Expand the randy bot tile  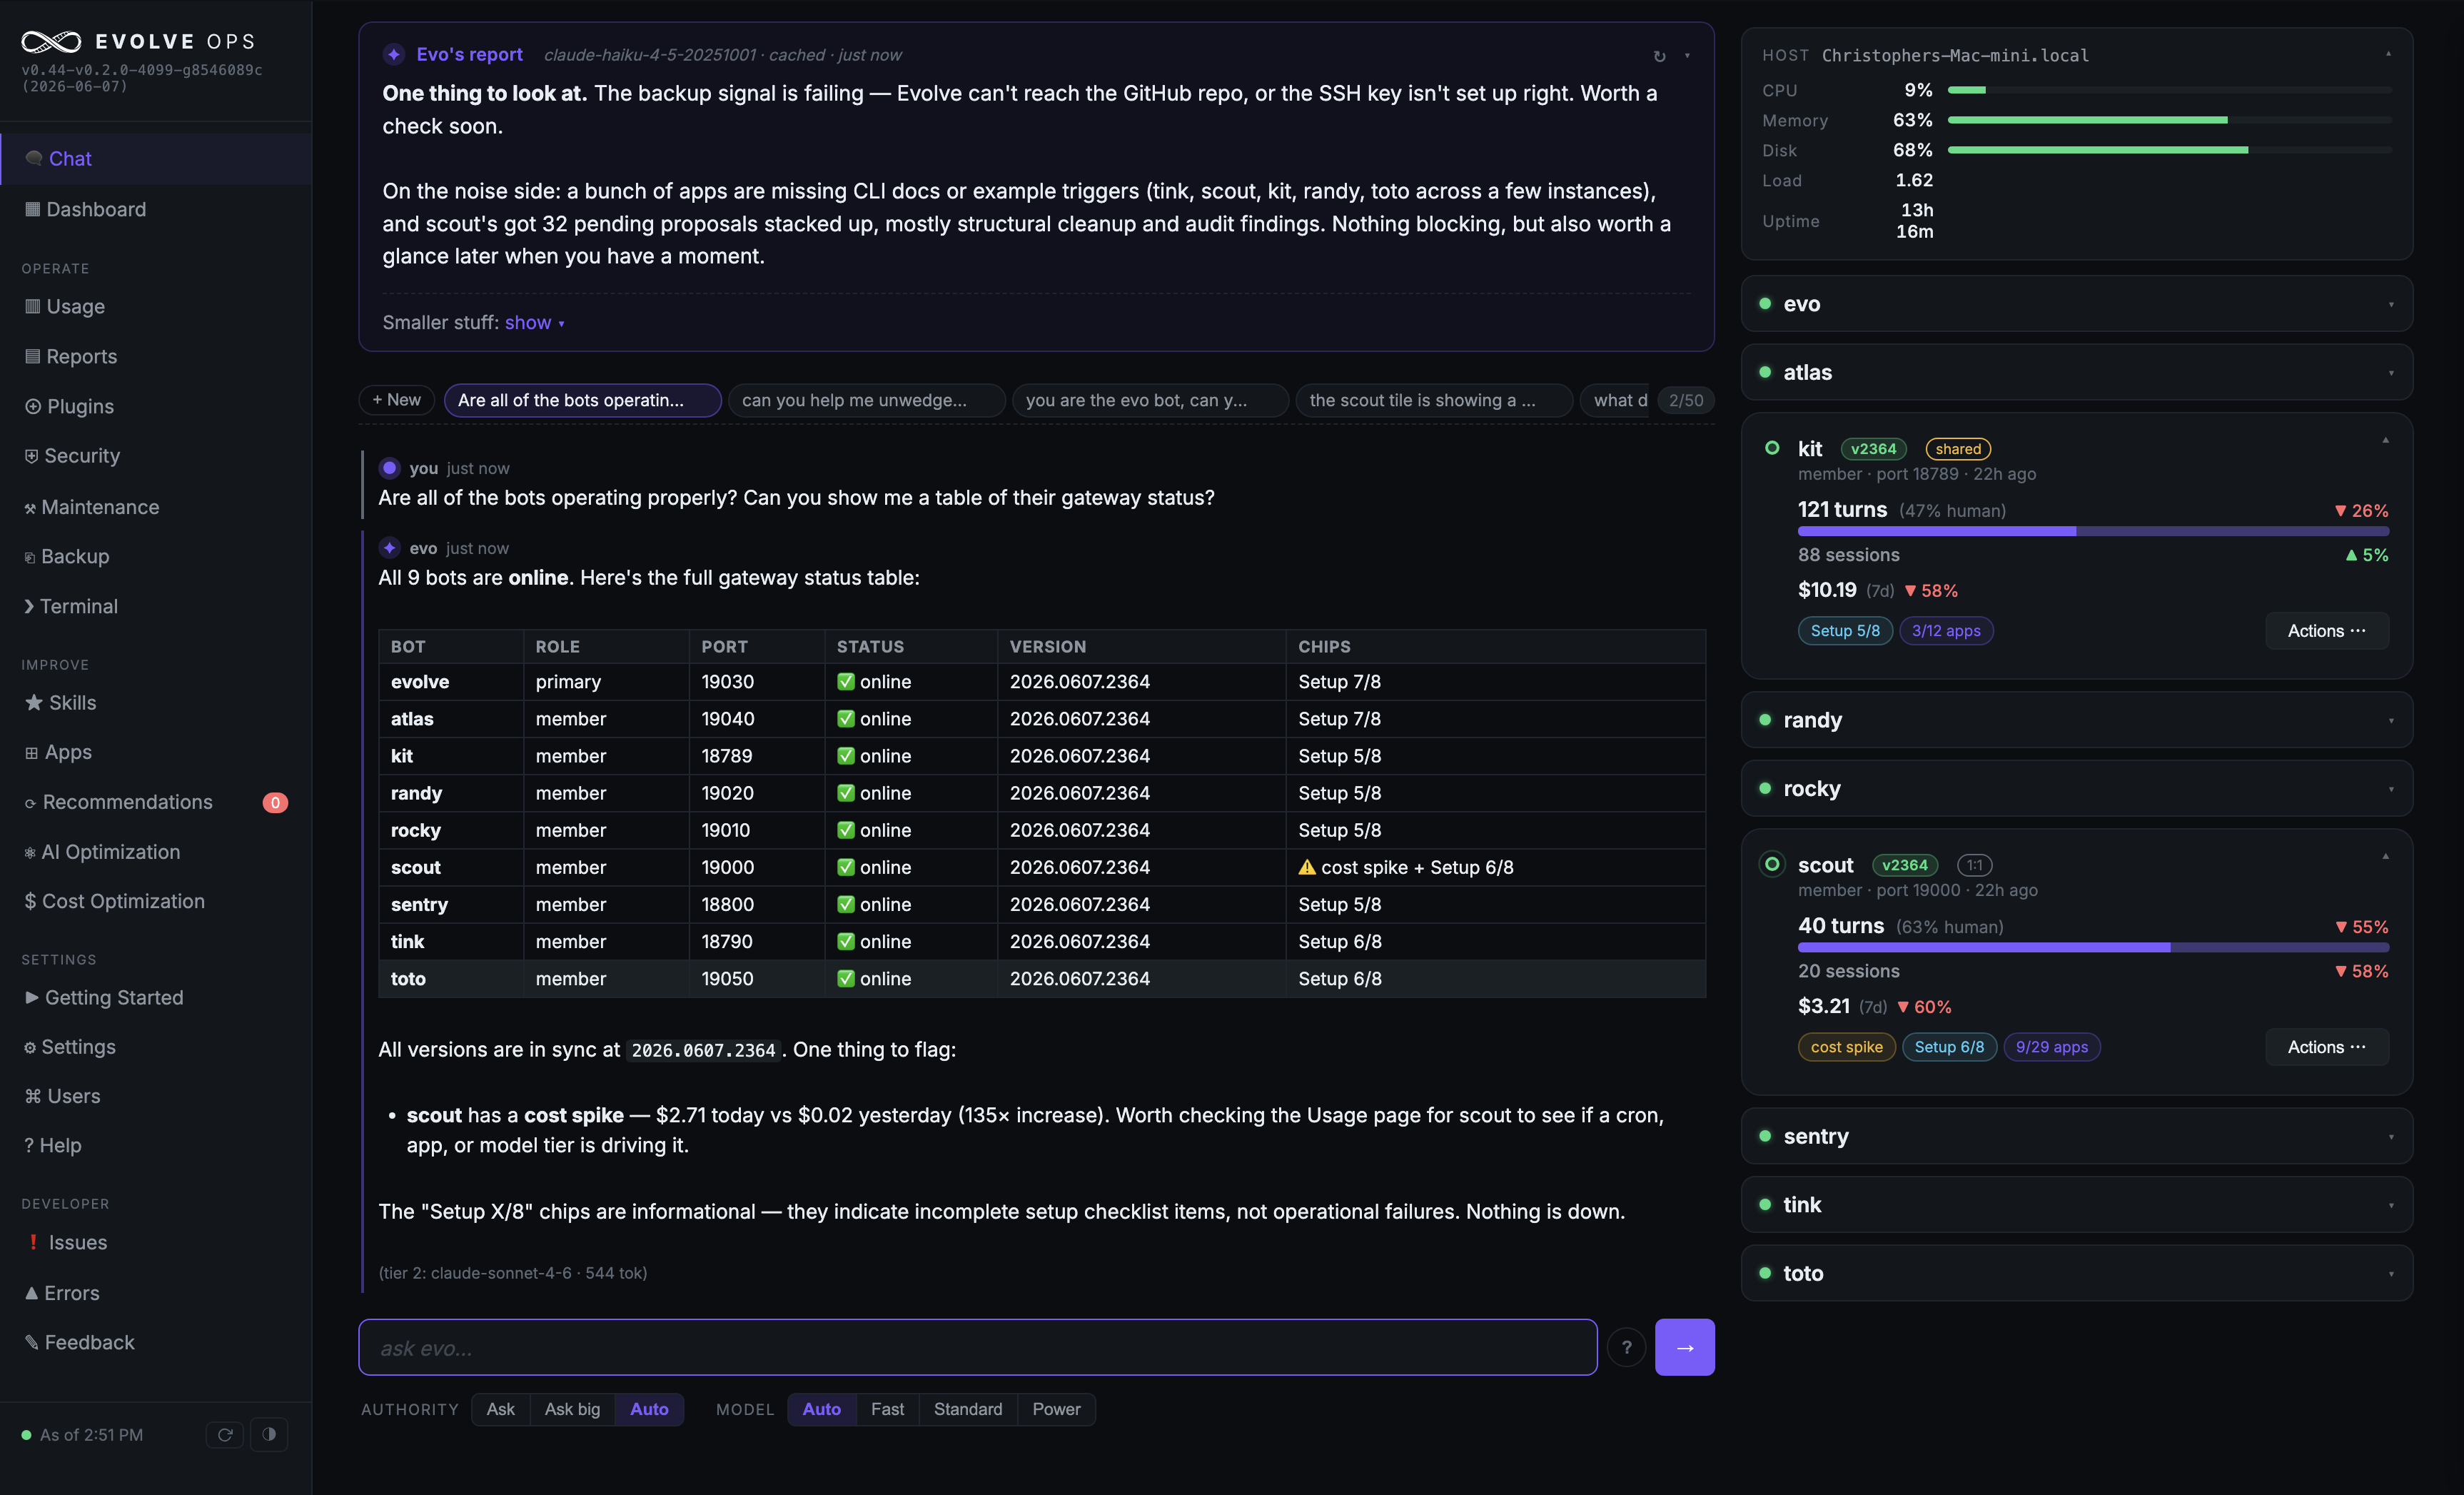[x=2077, y=720]
